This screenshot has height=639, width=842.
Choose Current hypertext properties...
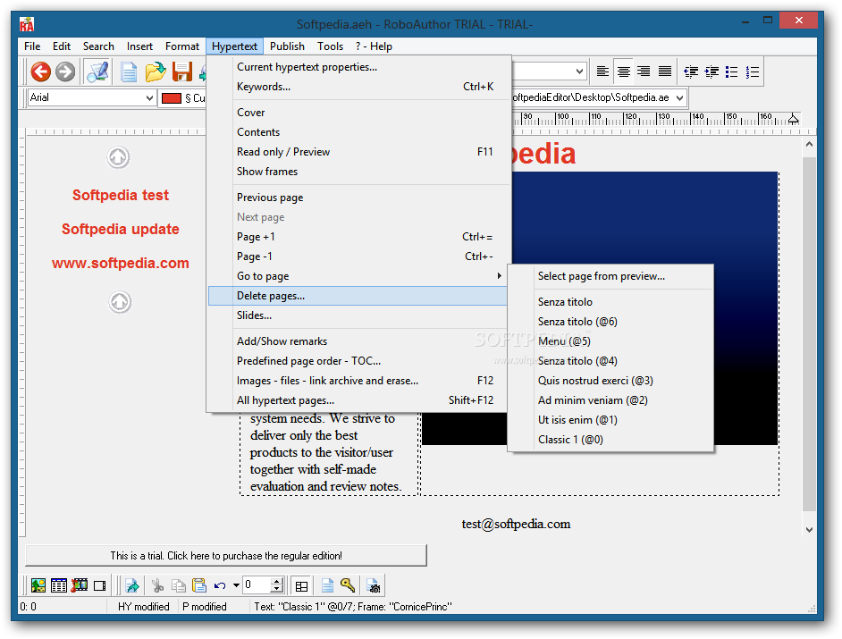[x=358, y=67]
